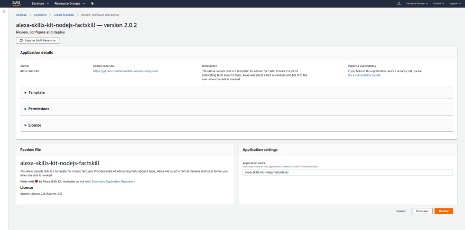Go to Lambda breadcrumb
465x230 pixels.
click(21, 15)
